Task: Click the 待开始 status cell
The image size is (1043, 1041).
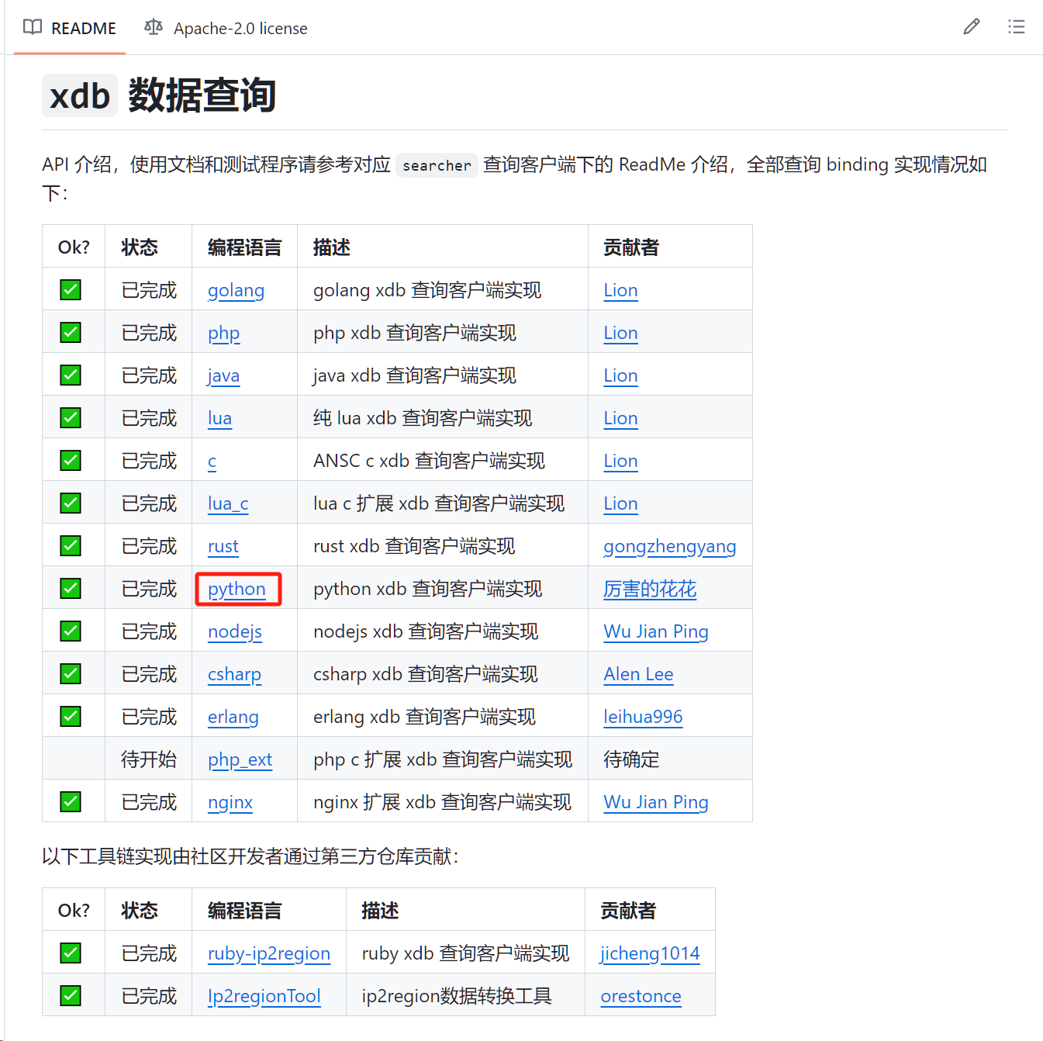Action: point(149,759)
